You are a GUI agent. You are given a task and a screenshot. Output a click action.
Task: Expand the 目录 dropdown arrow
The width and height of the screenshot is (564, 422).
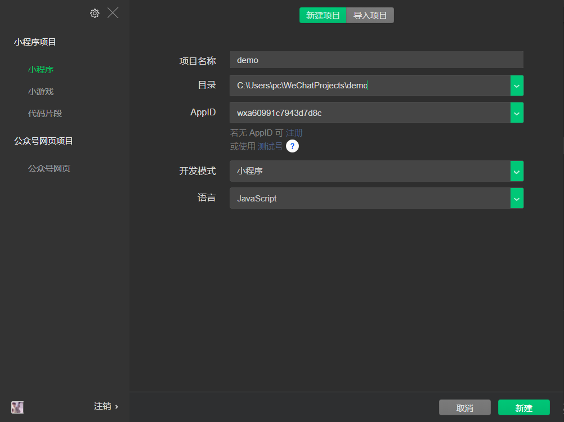(517, 86)
